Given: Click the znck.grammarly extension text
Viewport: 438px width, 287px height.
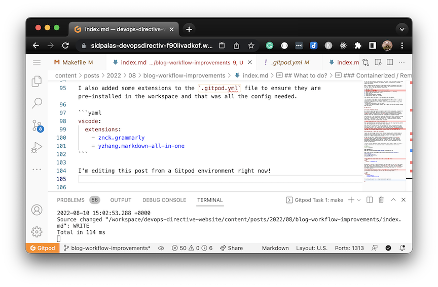Looking at the screenshot, I should pos(121,138).
